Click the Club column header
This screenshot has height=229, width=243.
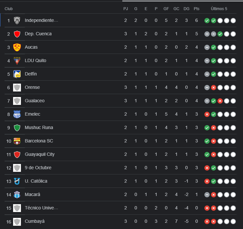[x=9, y=8]
